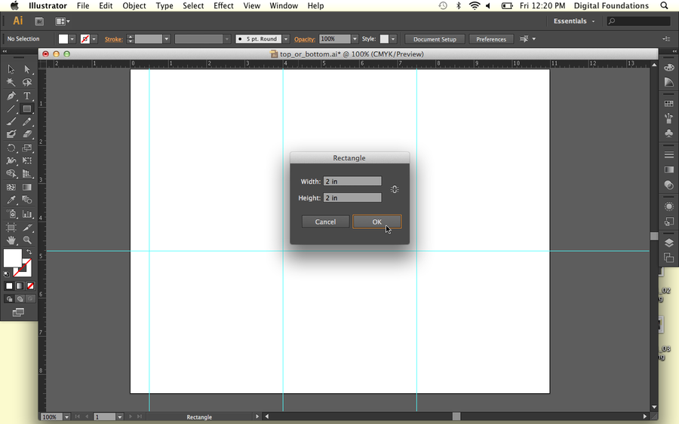The height and width of the screenshot is (424, 679).
Task: Swap fill and stroke colors
Action: pyautogui.click(x=29, y=252)
